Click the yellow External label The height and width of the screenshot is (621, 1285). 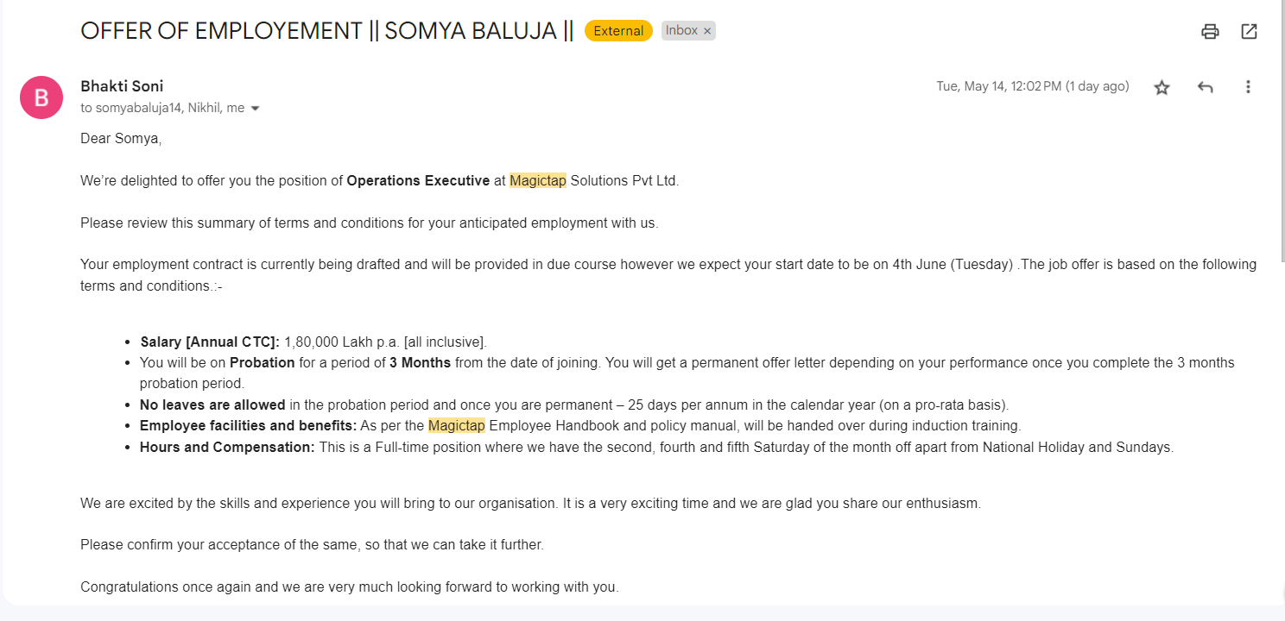(618, 31)
